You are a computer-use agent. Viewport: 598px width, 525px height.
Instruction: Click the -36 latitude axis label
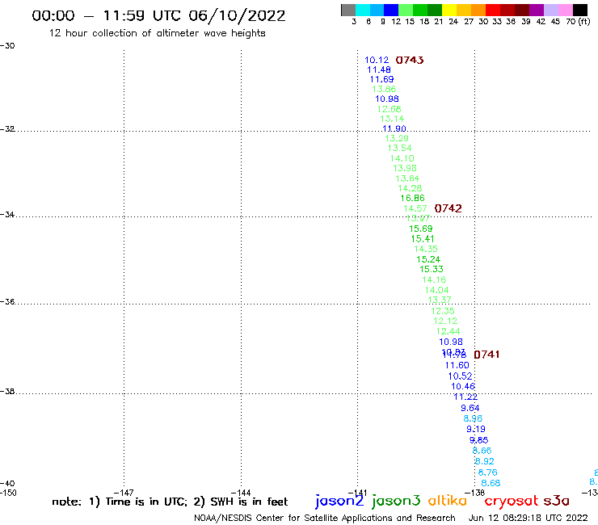tap(7, 302)
